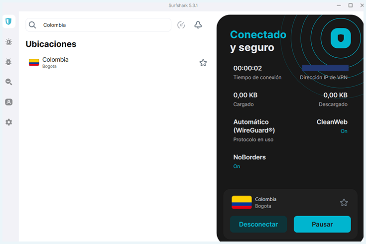Click the connected shield badge icon
This screenshot has height=244, width=366.
coord(341,38)
